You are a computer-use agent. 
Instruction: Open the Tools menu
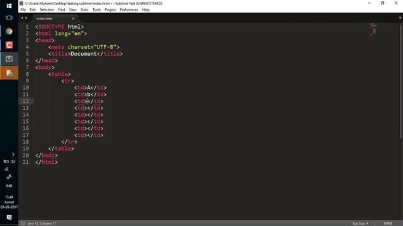(x=96, y=10)
